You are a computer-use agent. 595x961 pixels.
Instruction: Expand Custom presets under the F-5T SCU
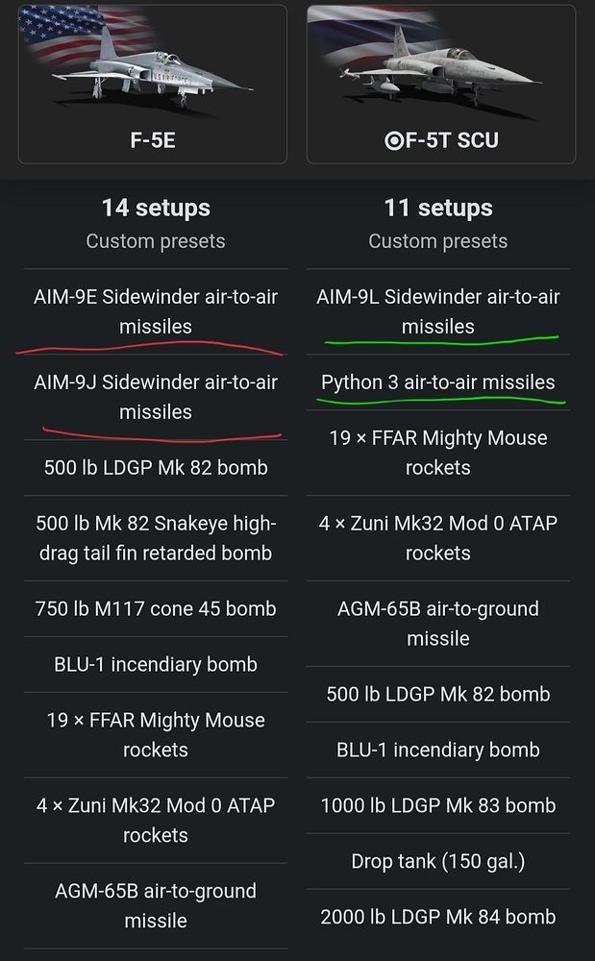437,241
